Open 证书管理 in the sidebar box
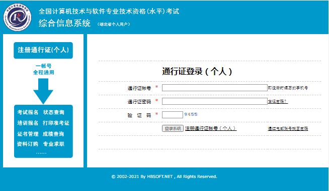The height and width of the screenshot is (191, 329). [x=28, y=134]
